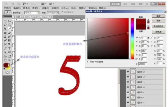Toggle Quick Mask mode icon

7,73
